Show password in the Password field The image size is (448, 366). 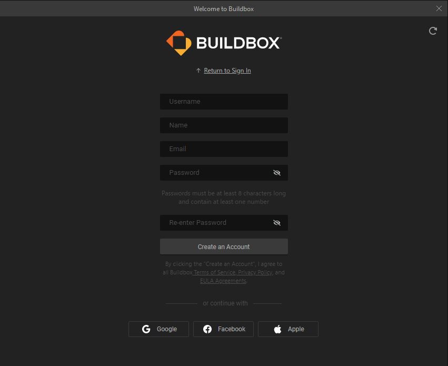tap(277, 173)
